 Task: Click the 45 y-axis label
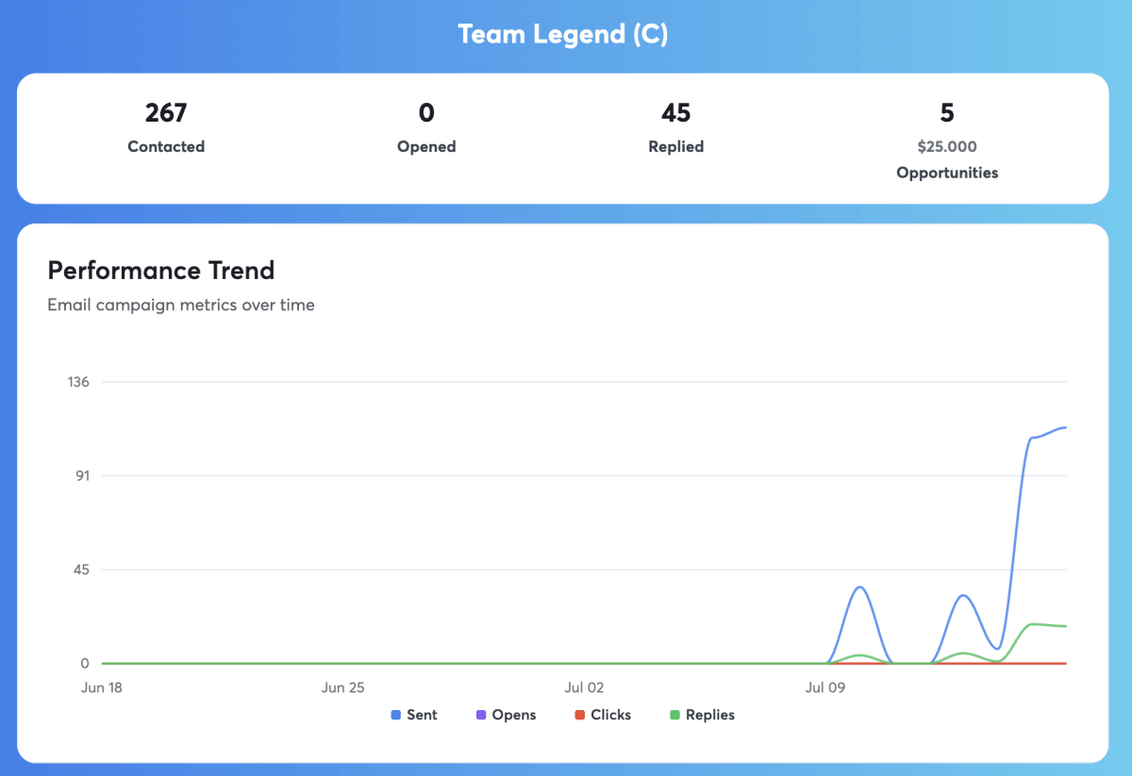[82, 570]
